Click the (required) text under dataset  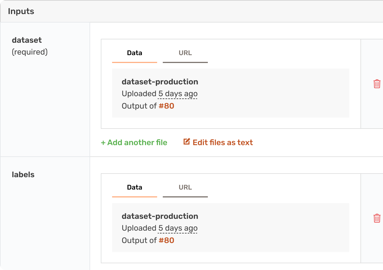(x=30, y=52)
